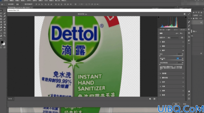Screen dimensions: 204x113
Task: Switch to the jpg document tab in Photoshop
Action: click(20, 8)
